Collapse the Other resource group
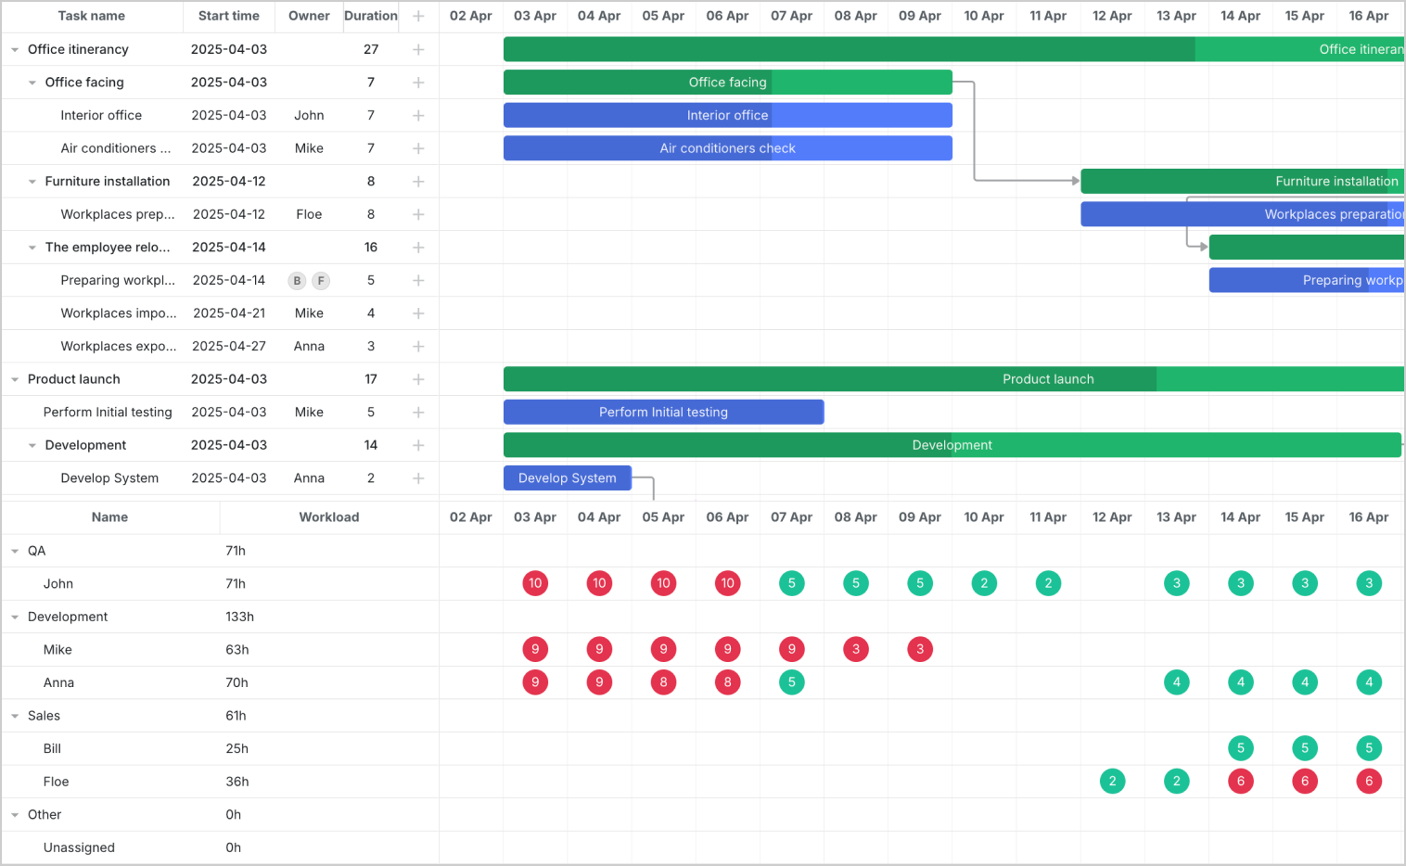This screenshot has height=866, width=1406. (x=13, y=814)
